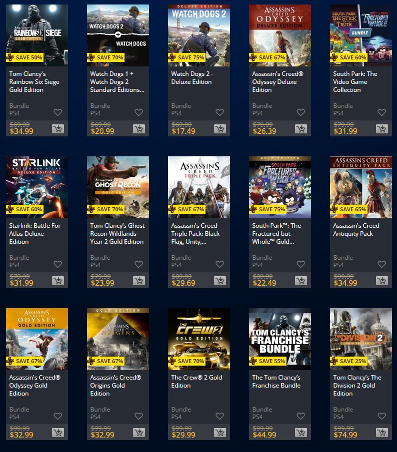Select the Division 2 Gold Edition cover image
This screenshot has height=452, width=397.
361,339
